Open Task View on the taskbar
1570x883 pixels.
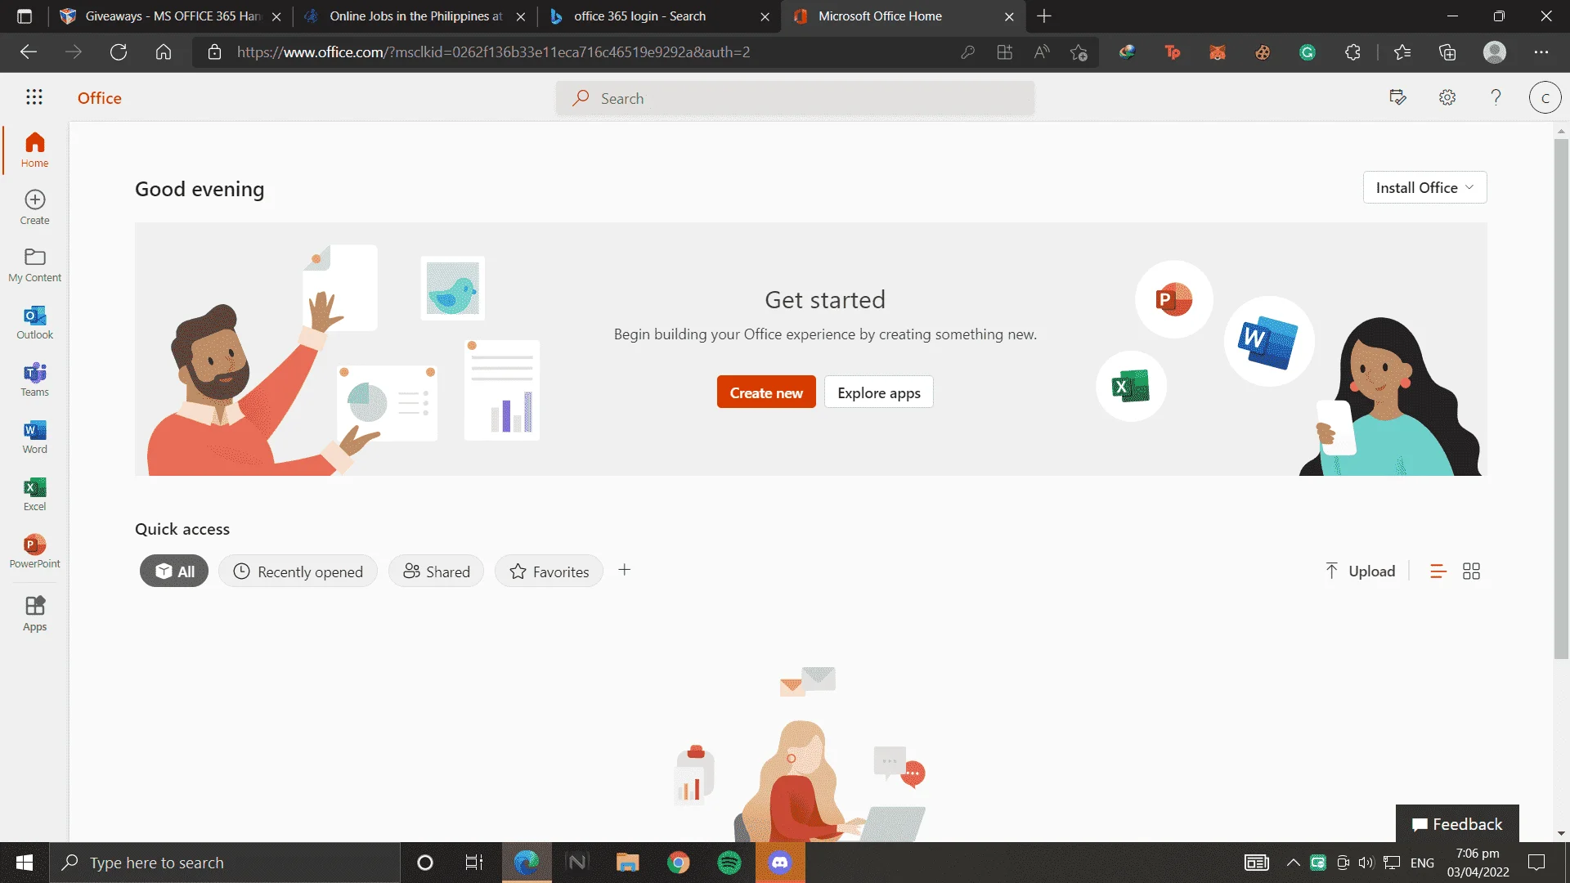pyautogui.click(x=473, y=863)
